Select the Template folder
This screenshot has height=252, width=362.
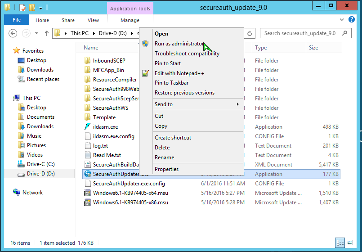104,117
